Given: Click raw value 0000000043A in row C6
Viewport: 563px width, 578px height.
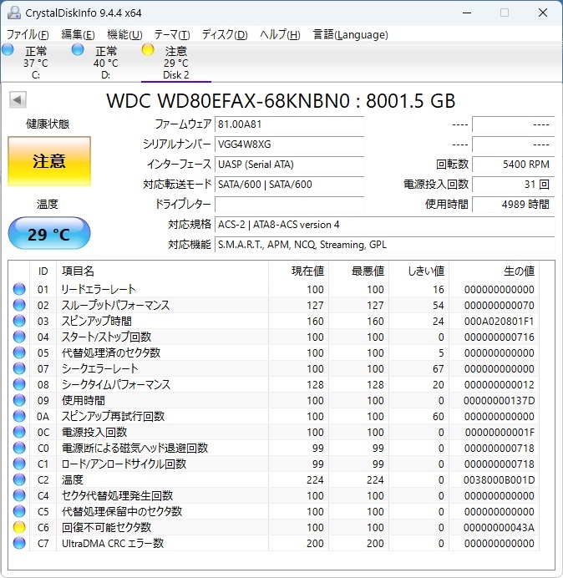Looking at the screenshot, I should coord(499,528).
